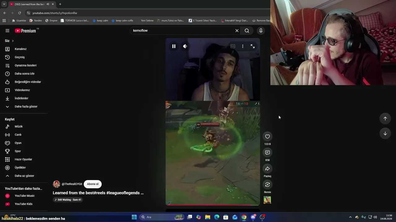Open a new browser tab
This screenshot has width=396, height=222.
point(60,4)
